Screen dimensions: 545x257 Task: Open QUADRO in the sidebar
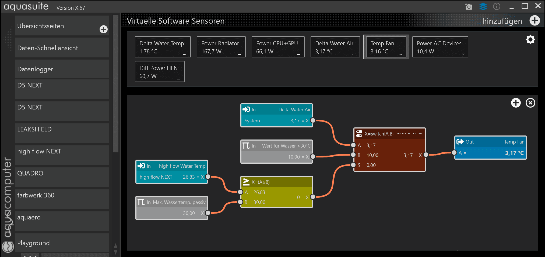(x=62, y=177)
